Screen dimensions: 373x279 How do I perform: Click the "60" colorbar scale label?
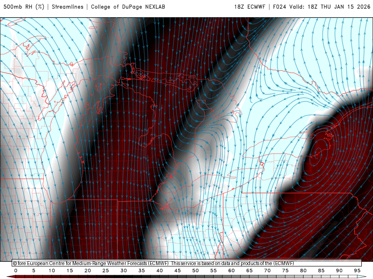[231, 271]
